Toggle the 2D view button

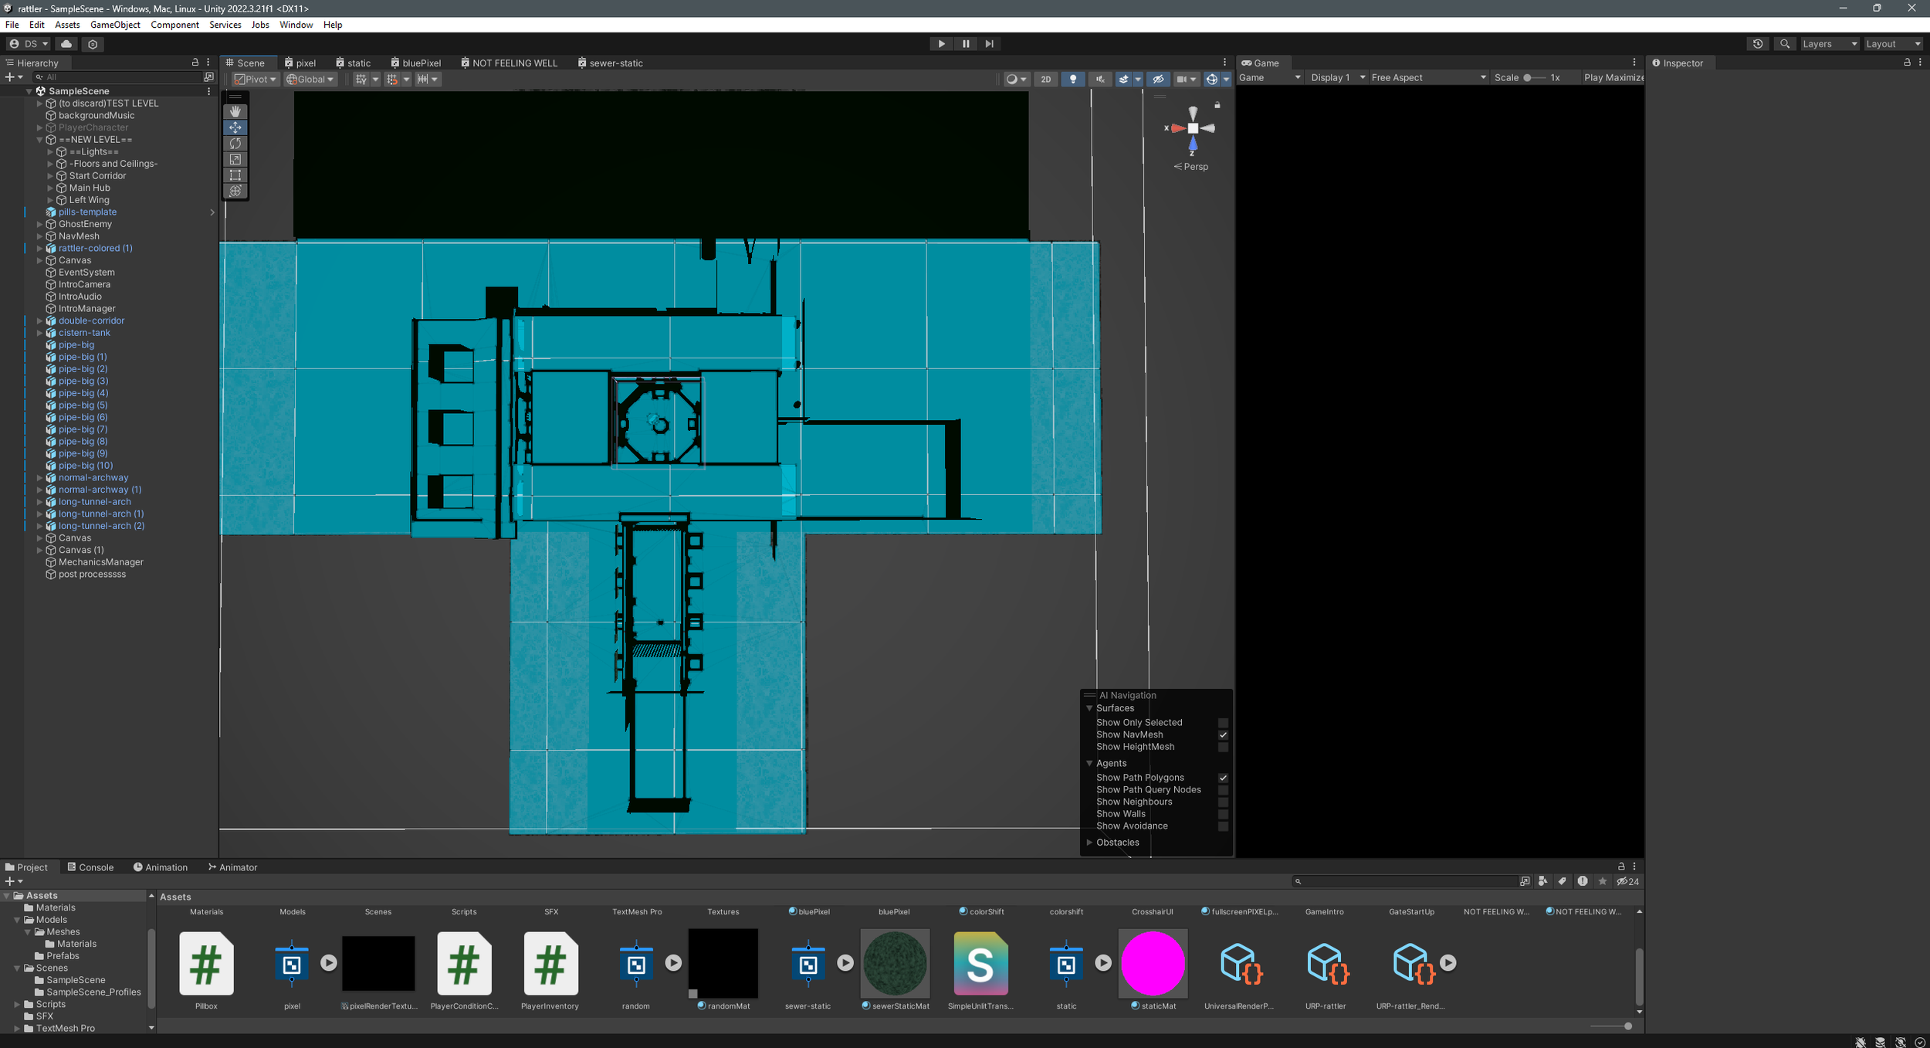pos(1045,79)
